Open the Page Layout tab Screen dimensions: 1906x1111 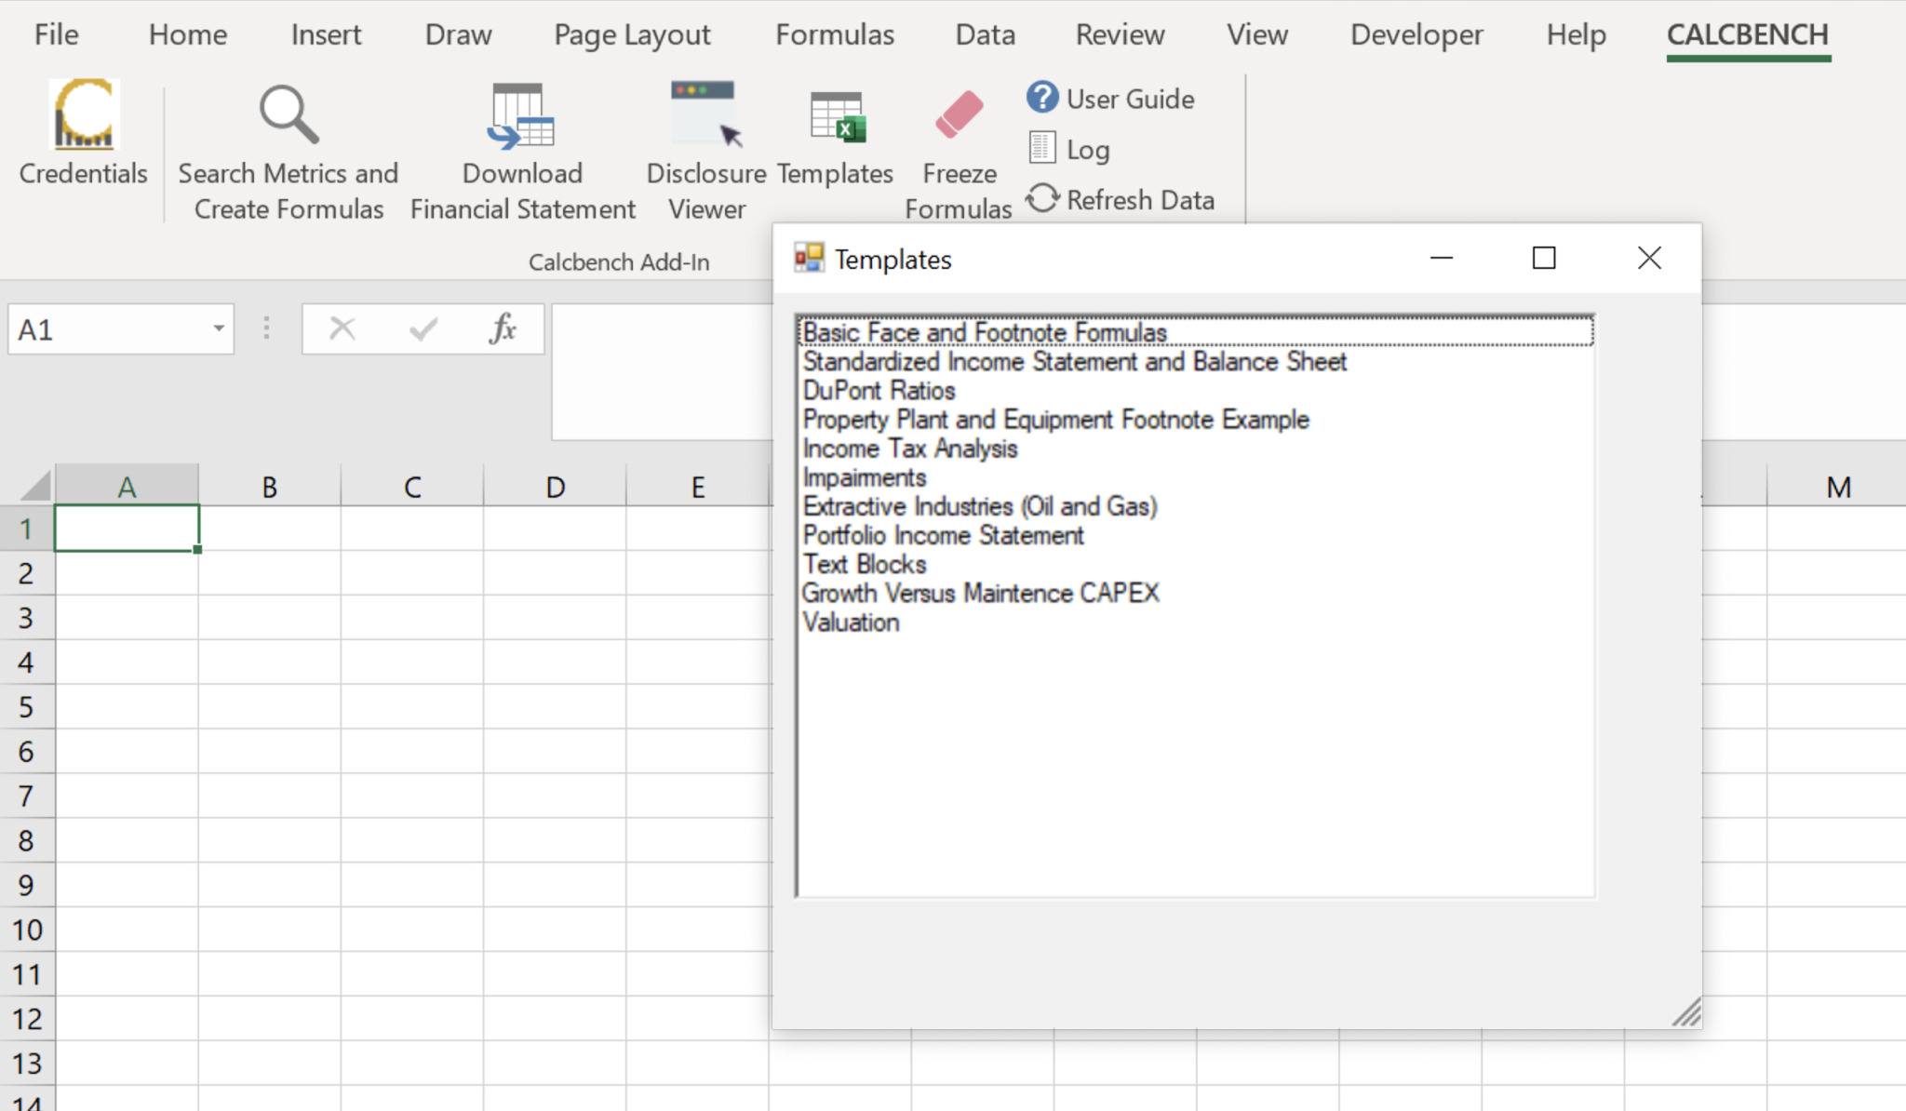[632, 34]
